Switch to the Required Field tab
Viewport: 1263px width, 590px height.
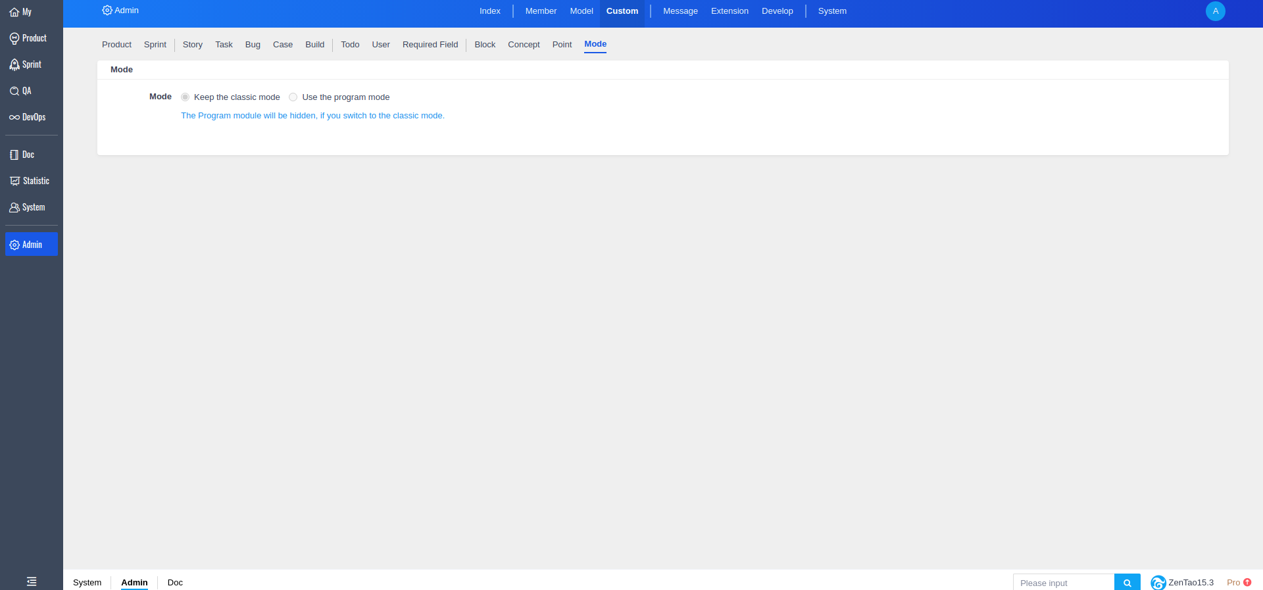[x=430, y=45]
